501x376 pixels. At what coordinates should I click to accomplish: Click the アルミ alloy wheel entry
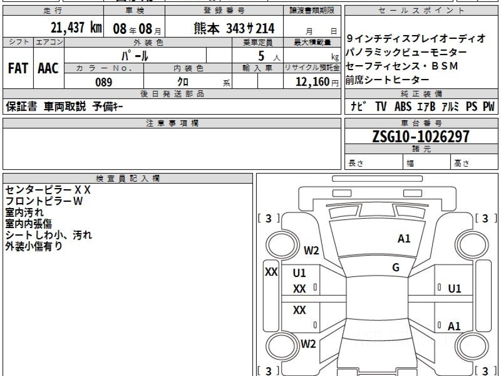click(450, 107)
